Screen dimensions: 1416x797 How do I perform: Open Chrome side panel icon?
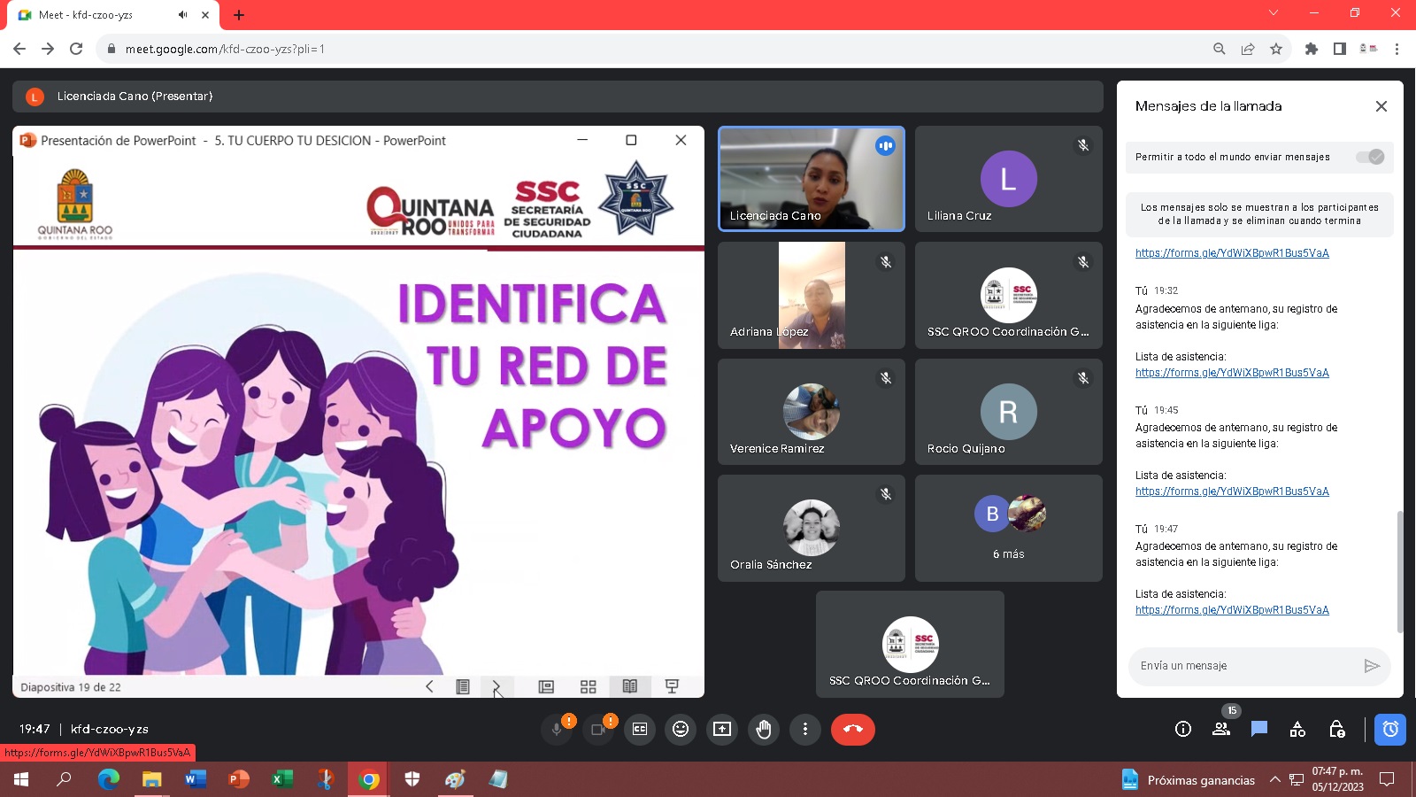click(x=1340, y=49)
